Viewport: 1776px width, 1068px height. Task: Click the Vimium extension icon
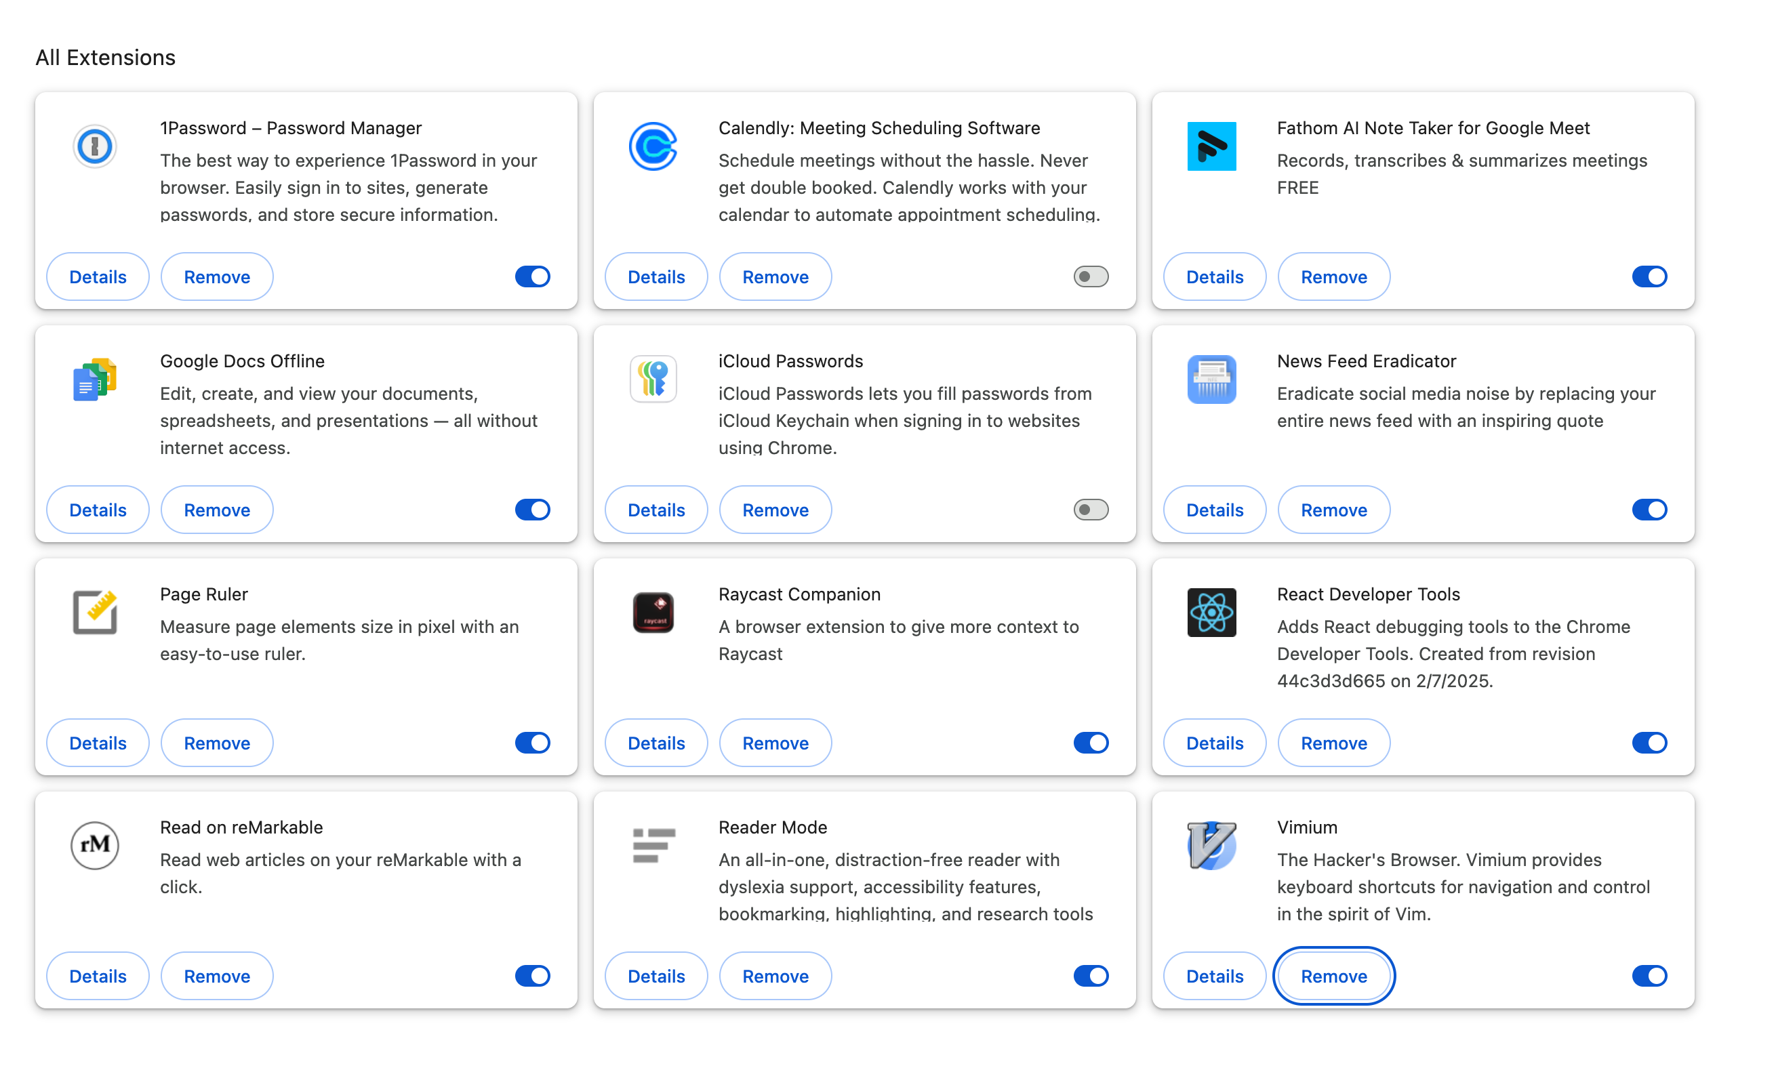coord(1211,846)
